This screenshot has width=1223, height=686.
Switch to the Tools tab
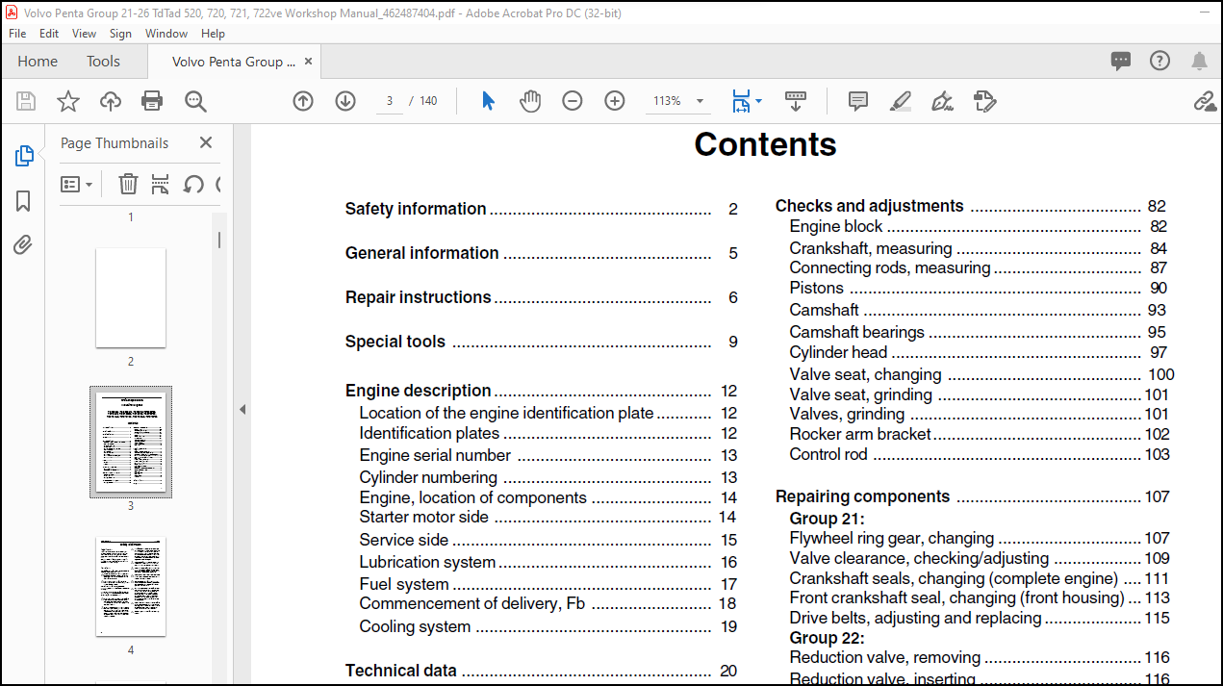104,62
